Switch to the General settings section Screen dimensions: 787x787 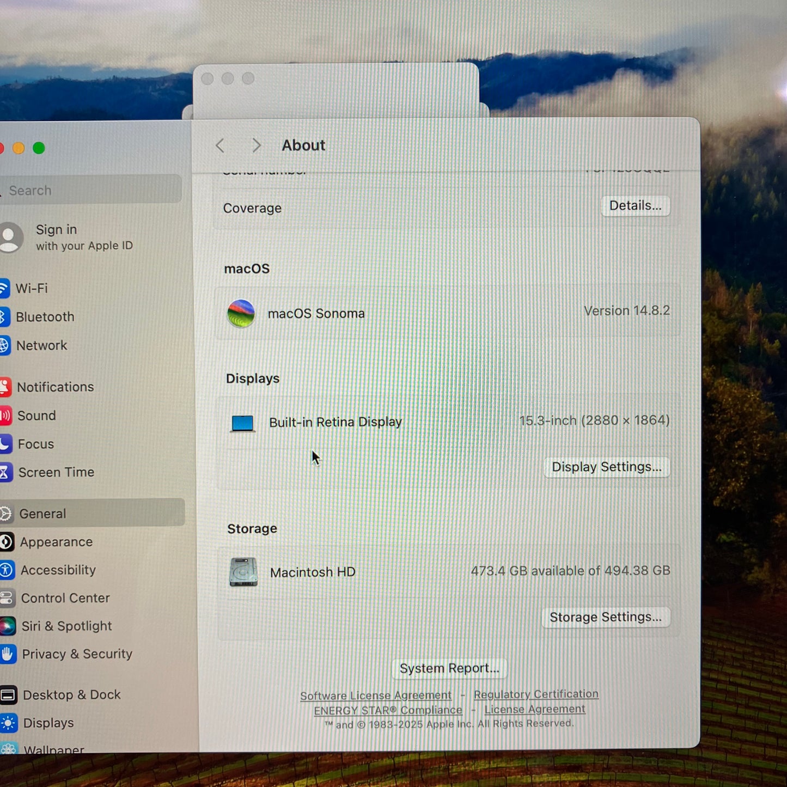(42, 514)
